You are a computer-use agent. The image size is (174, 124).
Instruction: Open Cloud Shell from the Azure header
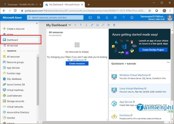pyautogui.click(x=90, y=17)
